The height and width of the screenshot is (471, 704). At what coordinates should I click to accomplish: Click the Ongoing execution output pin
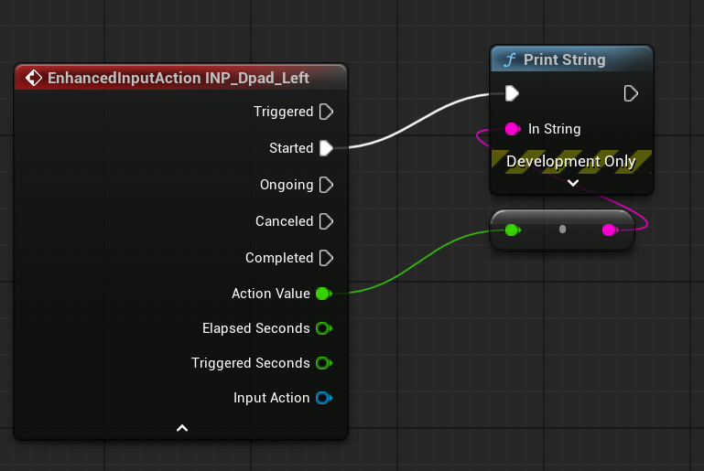pyautogui.click(x=325, y=185)
